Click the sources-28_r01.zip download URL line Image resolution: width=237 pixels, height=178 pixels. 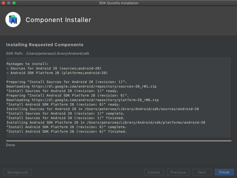coord(81,86)
